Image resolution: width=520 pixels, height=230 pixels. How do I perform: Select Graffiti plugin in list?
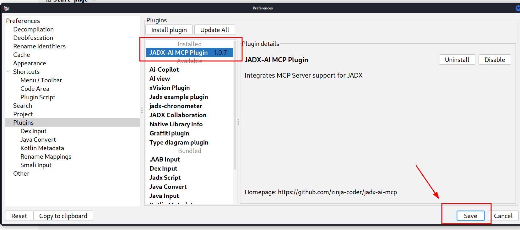tap(190, 133)
